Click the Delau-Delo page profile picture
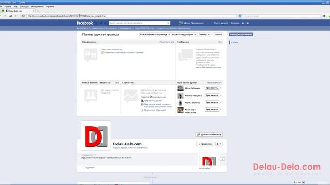The image size is (330, 185). [96, 136]
